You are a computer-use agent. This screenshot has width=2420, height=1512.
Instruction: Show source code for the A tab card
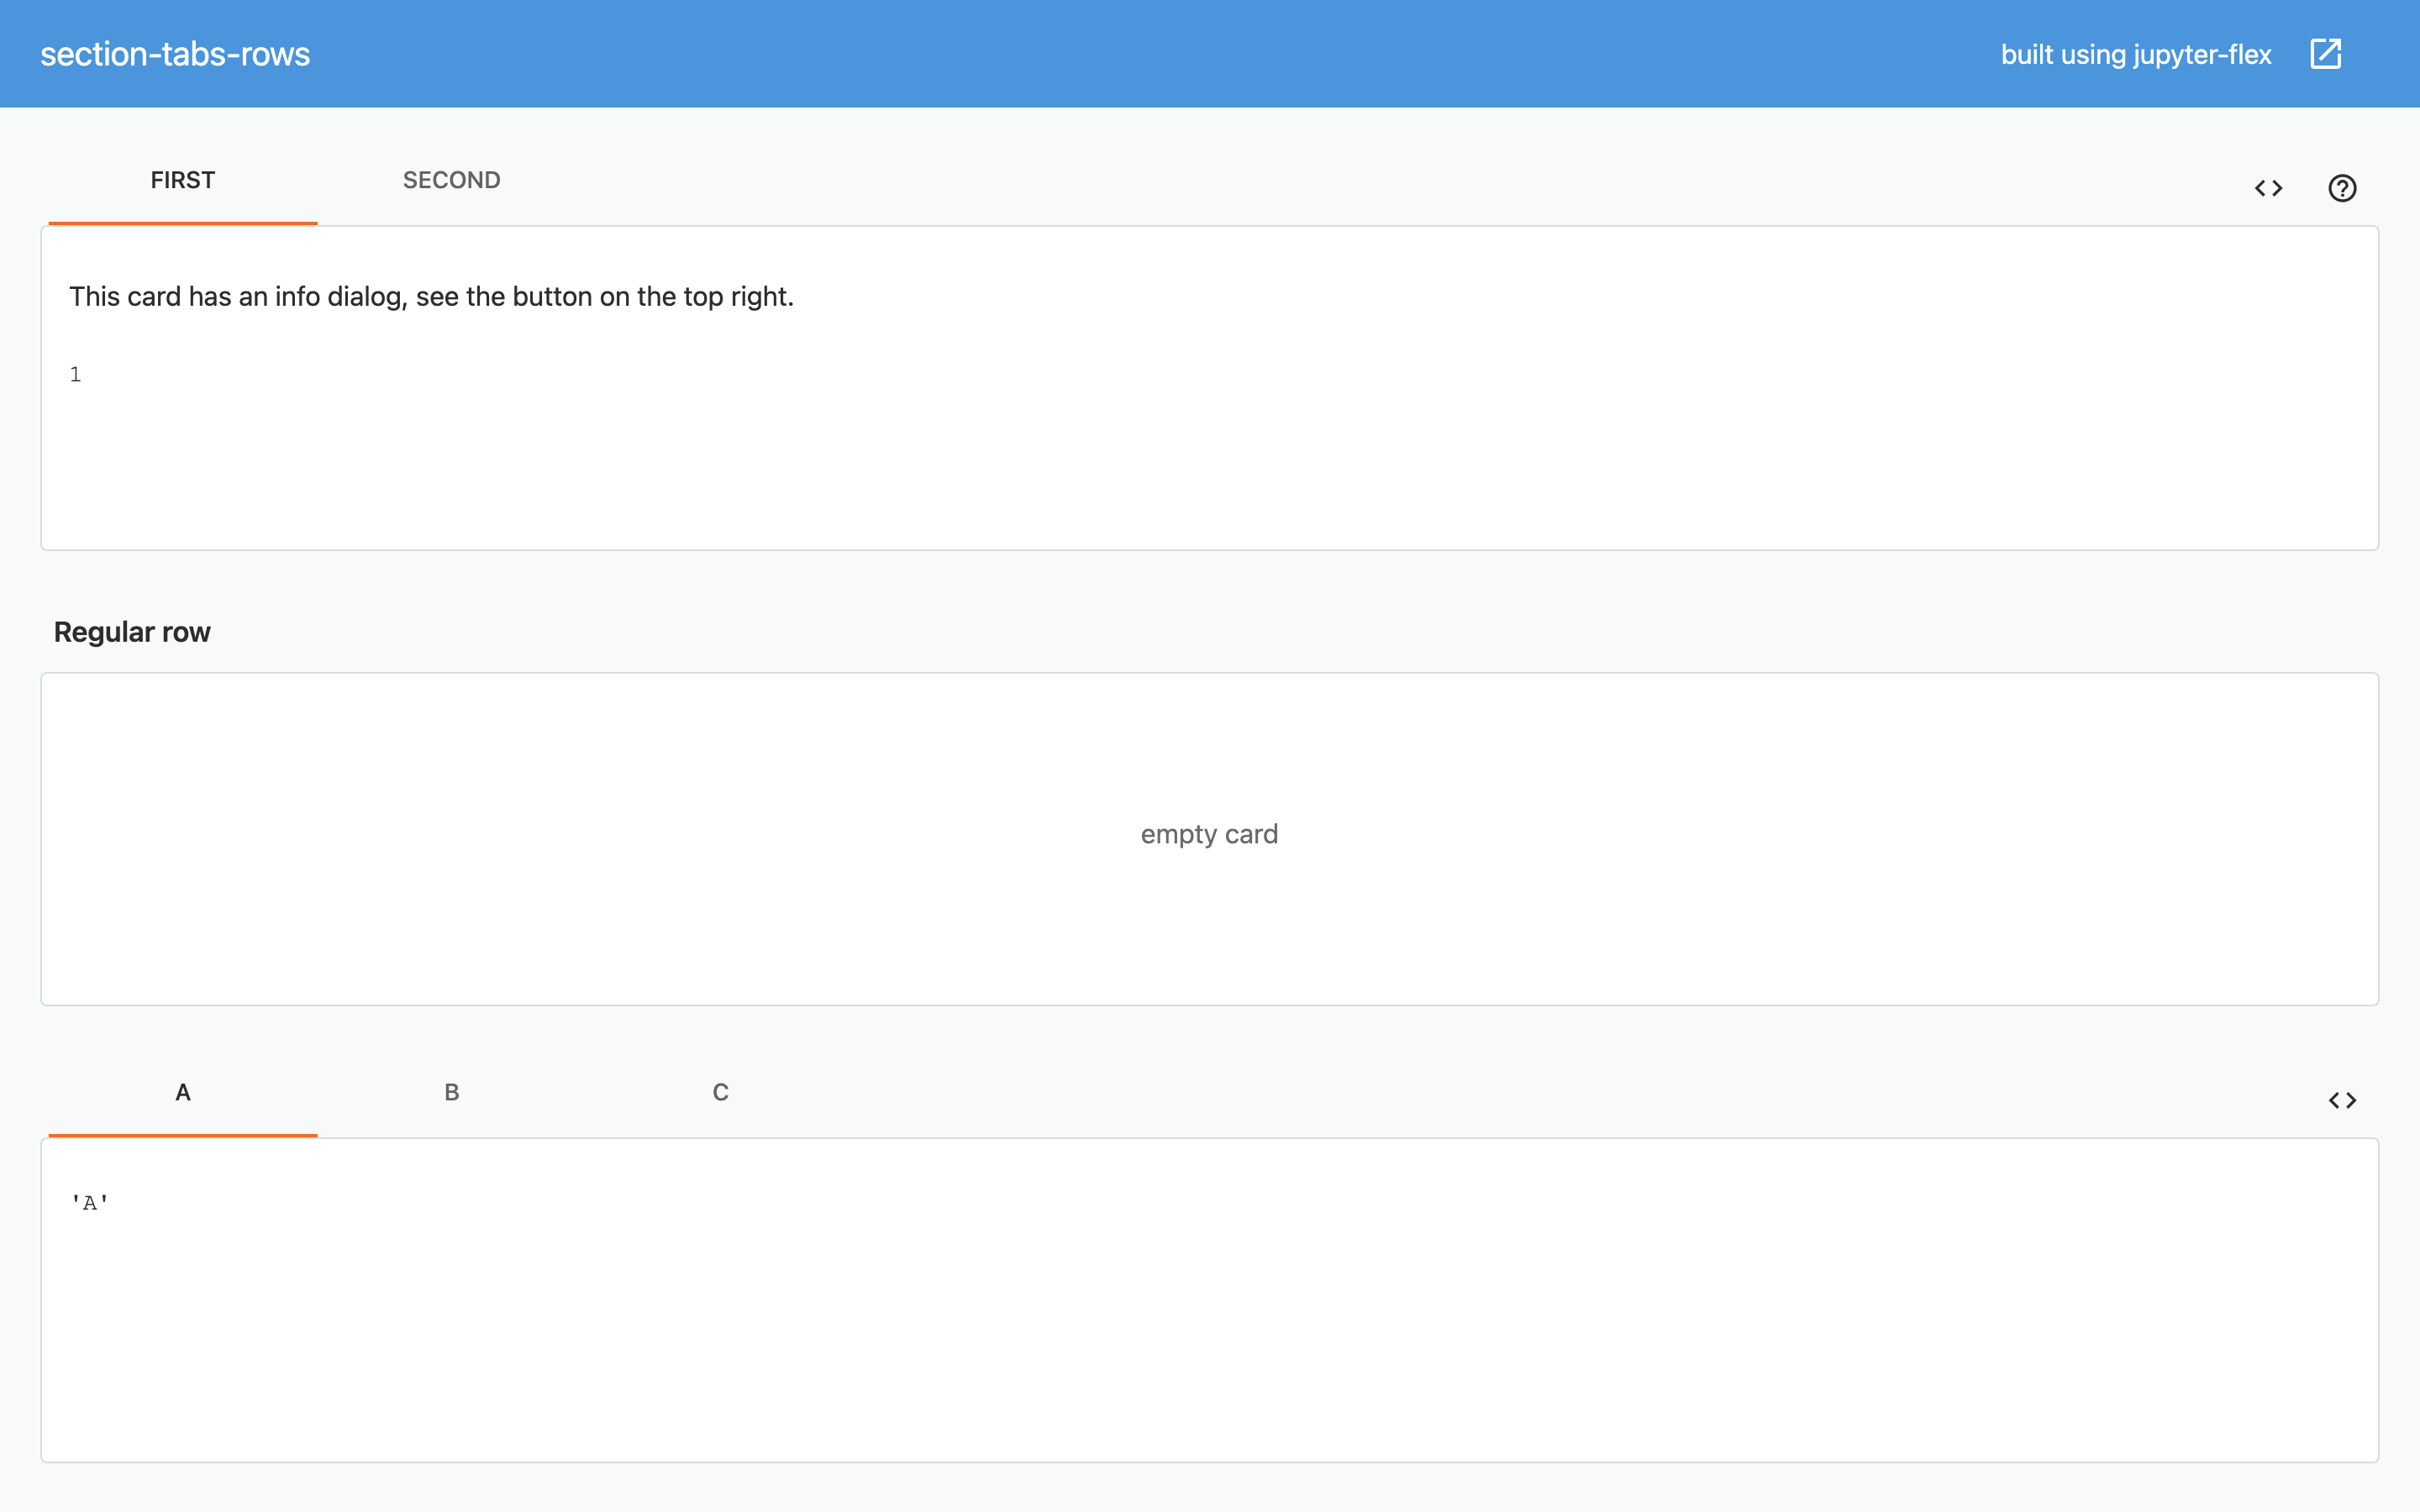(x=2342, y=1100)
